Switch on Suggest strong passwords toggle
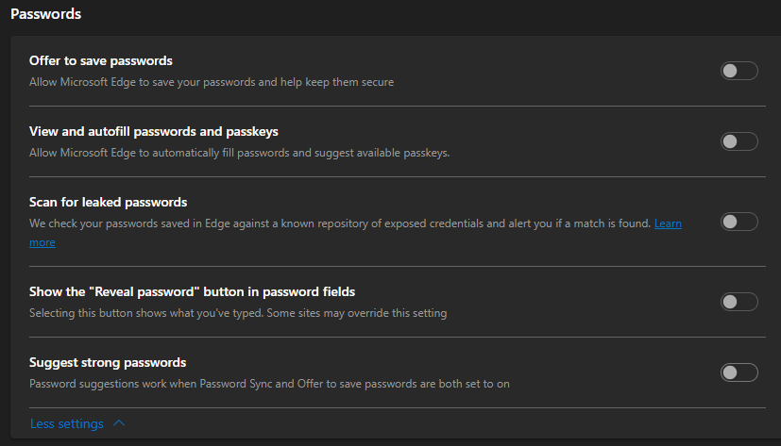781x446 pixels. (x=739, y=372)
